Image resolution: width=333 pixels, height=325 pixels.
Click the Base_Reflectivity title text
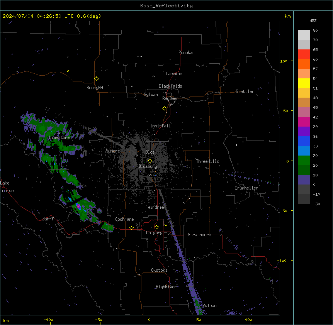click(166, 6)
